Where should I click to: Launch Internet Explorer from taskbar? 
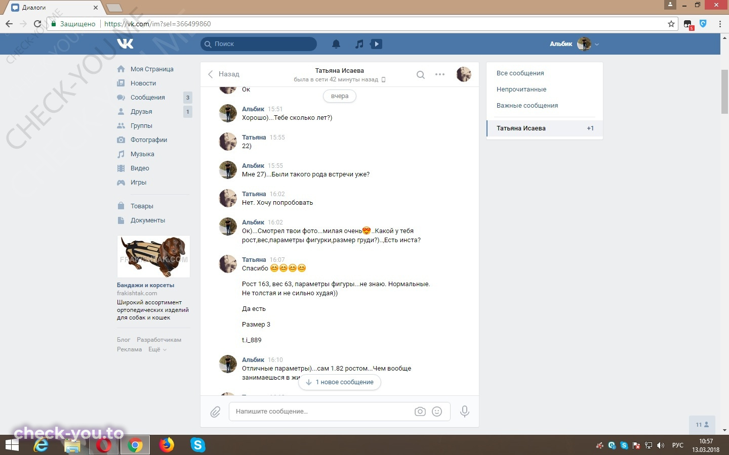(42, 445)
